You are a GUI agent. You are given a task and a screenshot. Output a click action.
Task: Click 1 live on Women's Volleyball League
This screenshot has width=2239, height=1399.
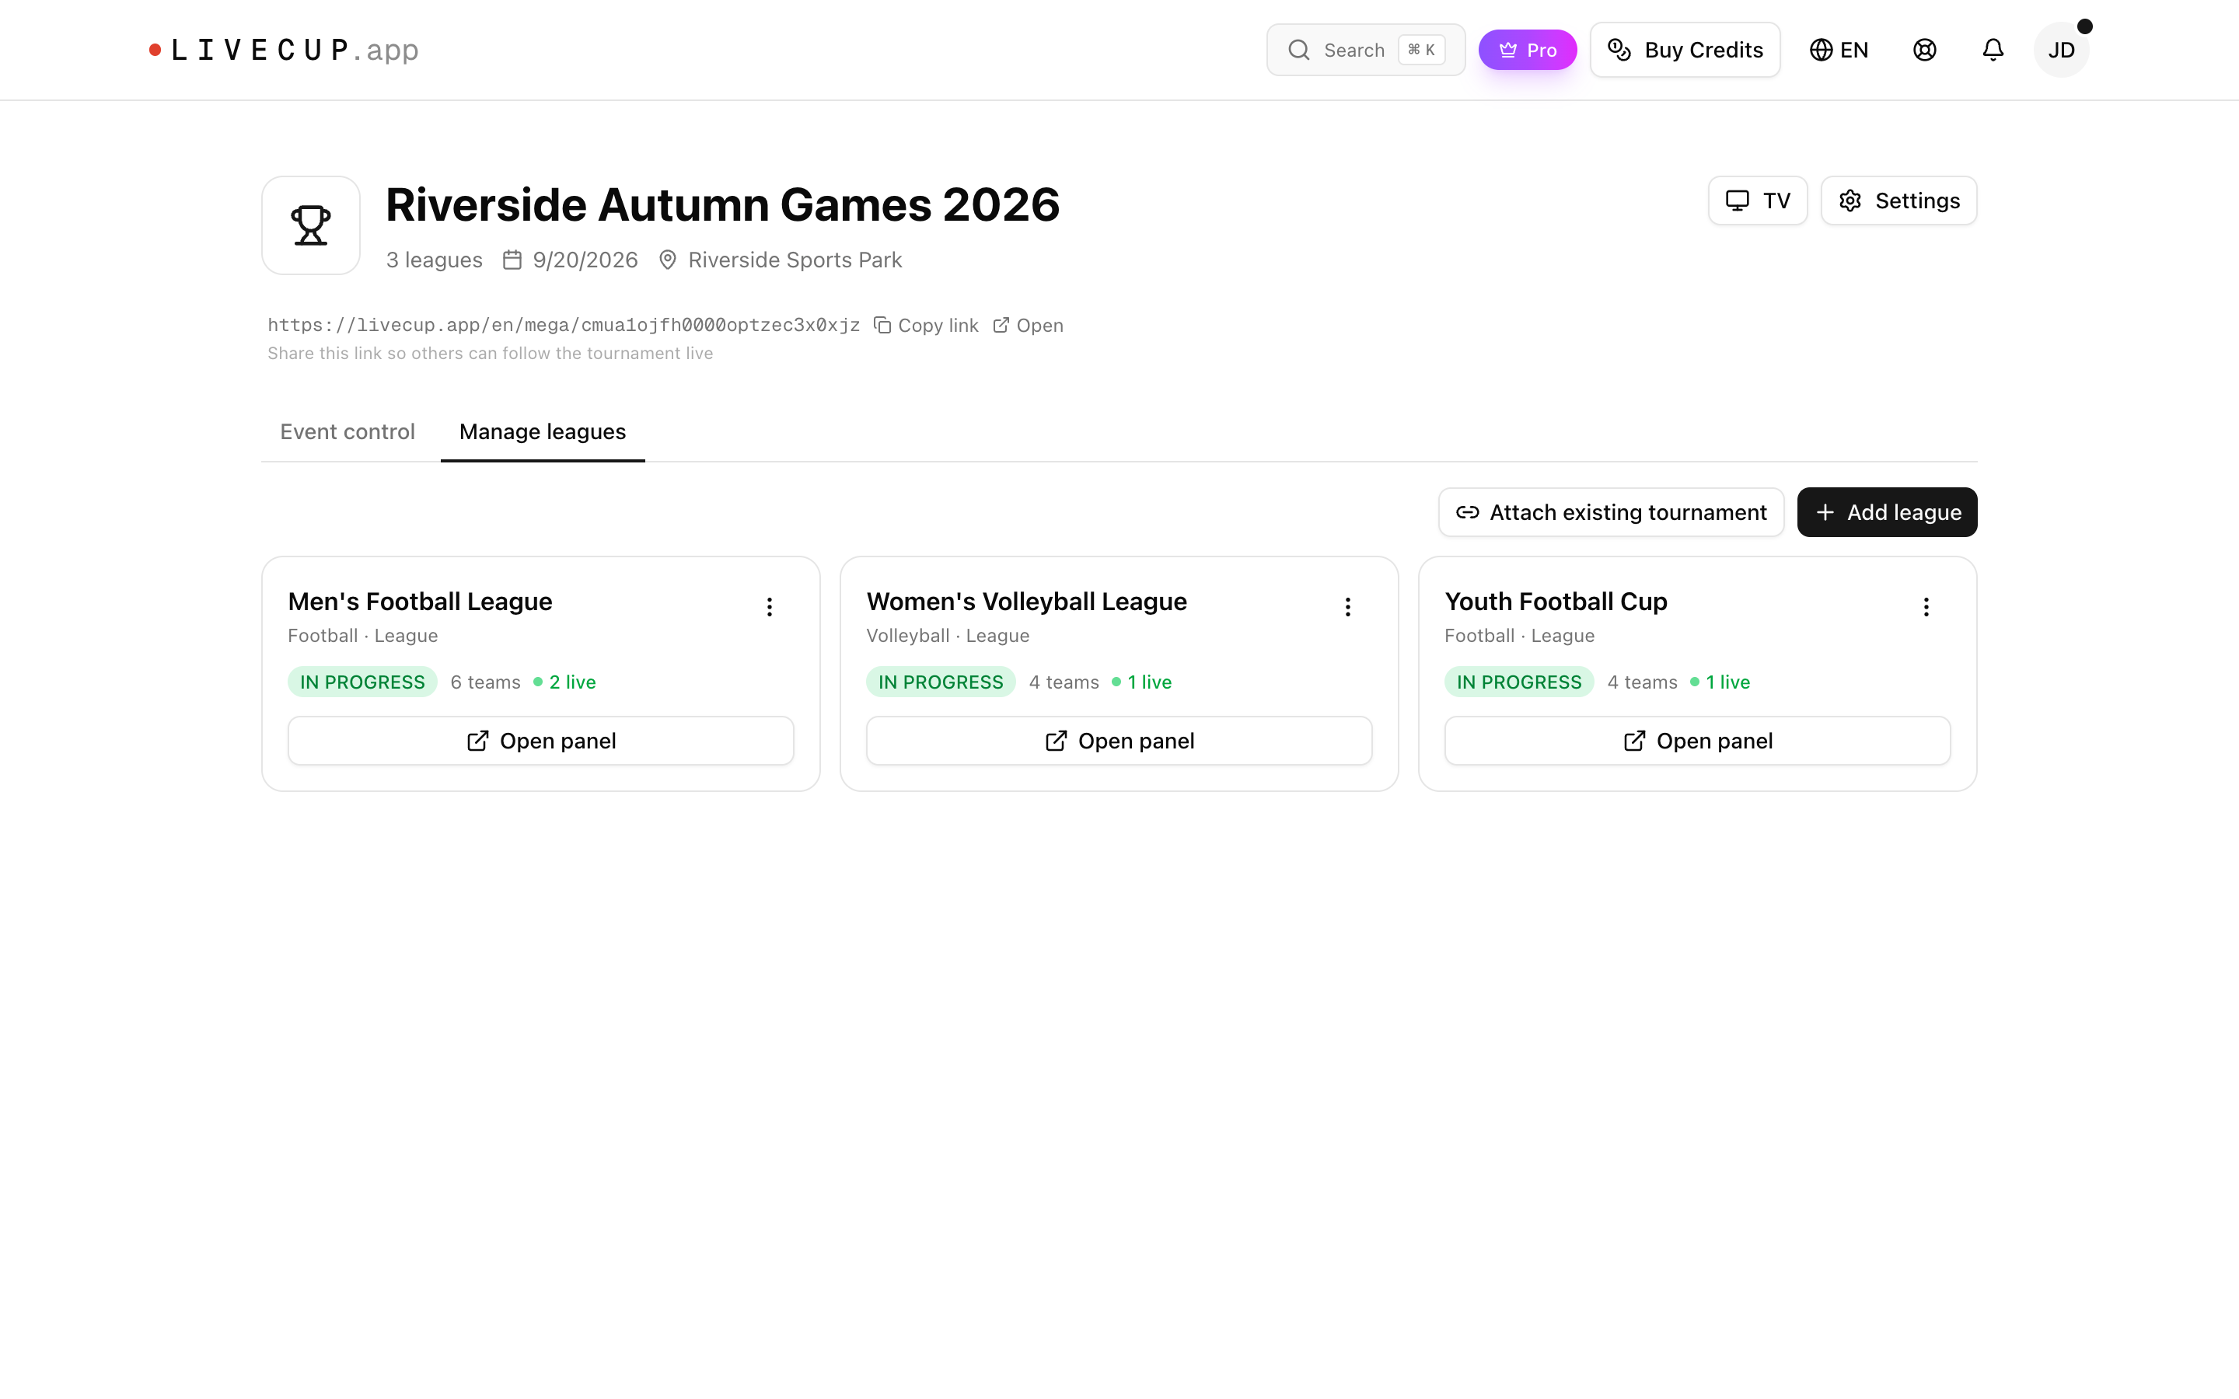pos(1142,682)
